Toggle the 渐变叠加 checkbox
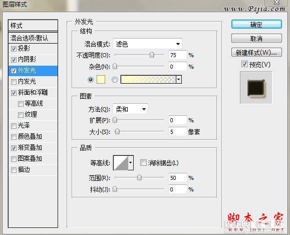Viewport: 290px width, 235px height. (14, 148)
